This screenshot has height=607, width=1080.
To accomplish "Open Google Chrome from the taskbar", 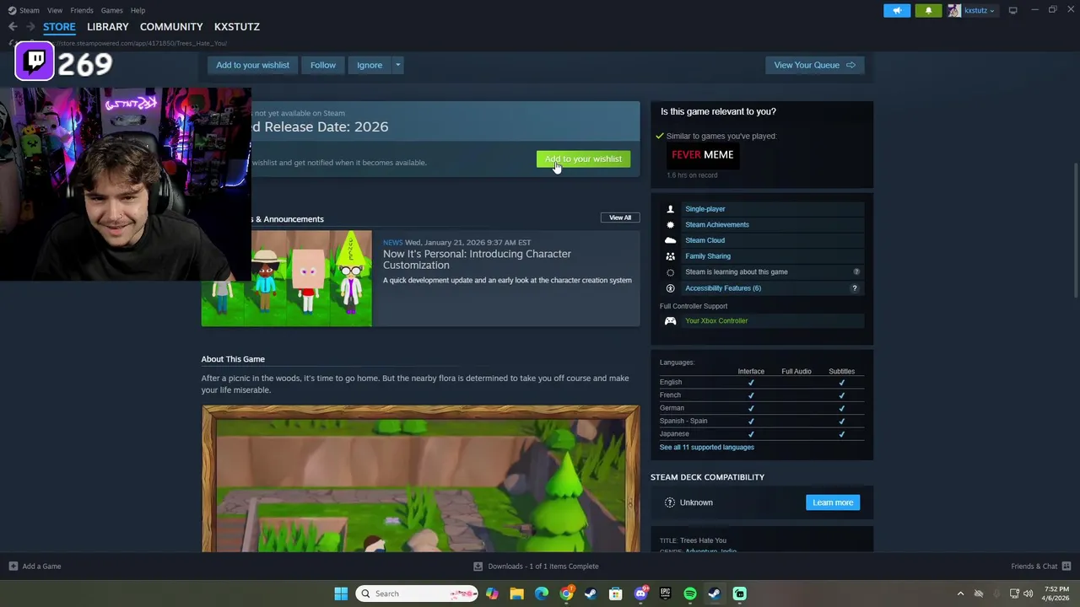I will (566, 594).
